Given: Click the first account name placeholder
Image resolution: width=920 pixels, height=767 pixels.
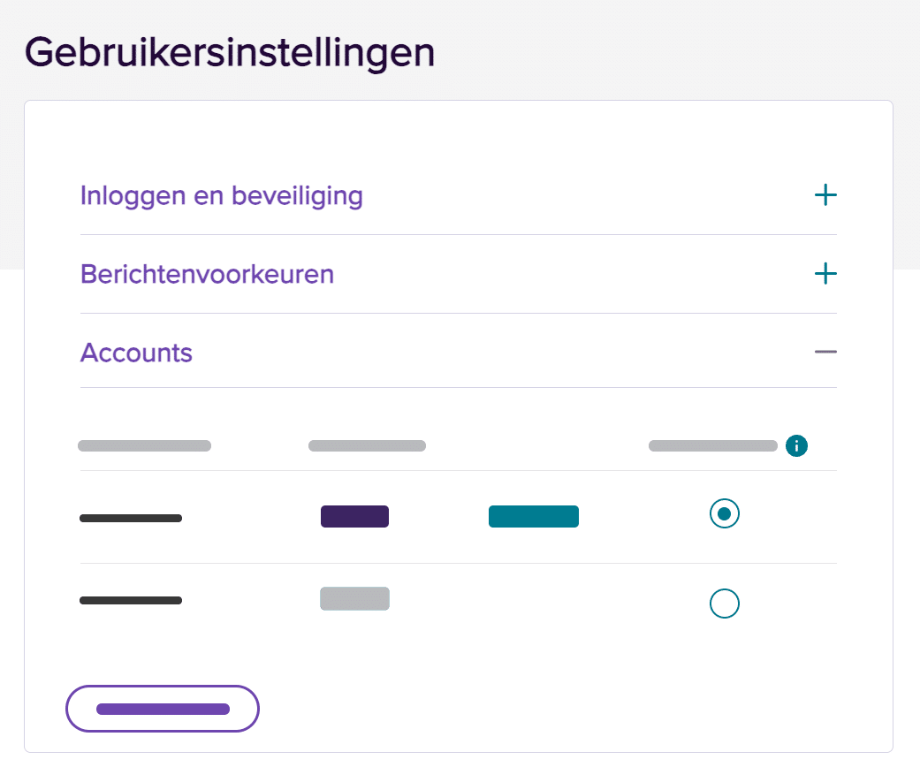Looking at the screenshot, I should click(x=131, y=518).
